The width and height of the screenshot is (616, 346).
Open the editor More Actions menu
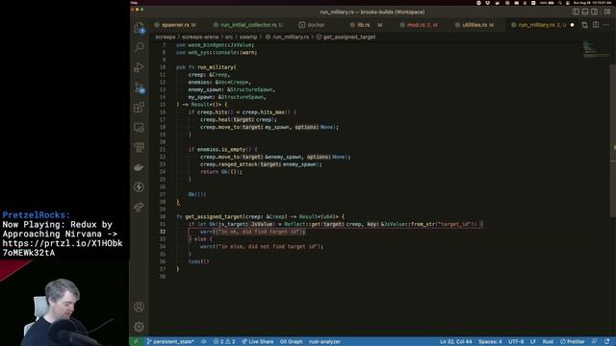606,25
